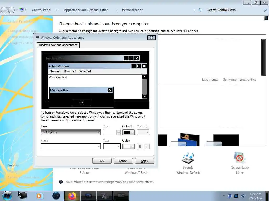269x201 pixels.
Task: Open the font Size dropdown
Action: [x=112, y=147]
